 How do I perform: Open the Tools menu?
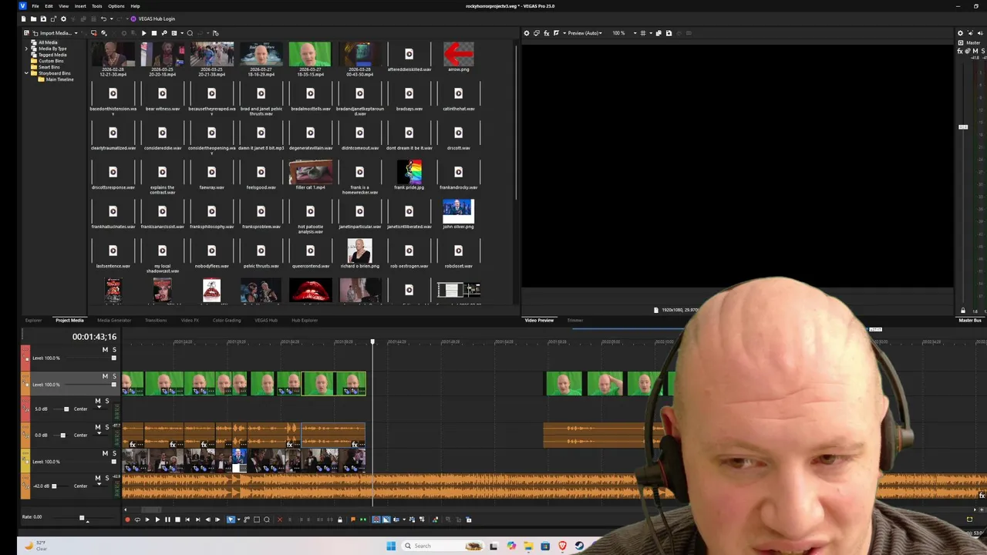tap(97, 6)
